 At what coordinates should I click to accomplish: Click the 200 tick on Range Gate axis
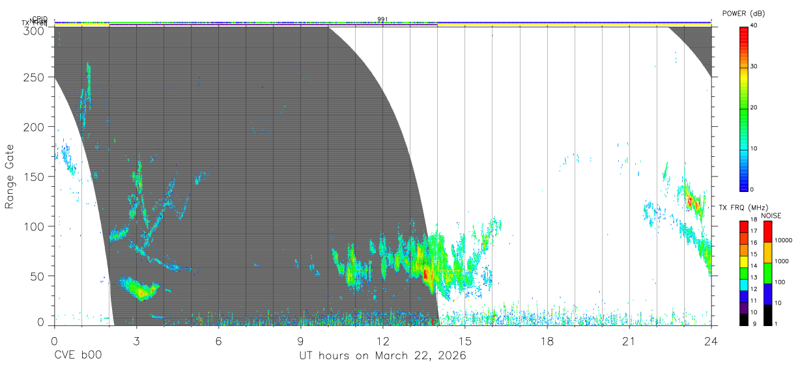pyautogui.click(x=35, y=127)
